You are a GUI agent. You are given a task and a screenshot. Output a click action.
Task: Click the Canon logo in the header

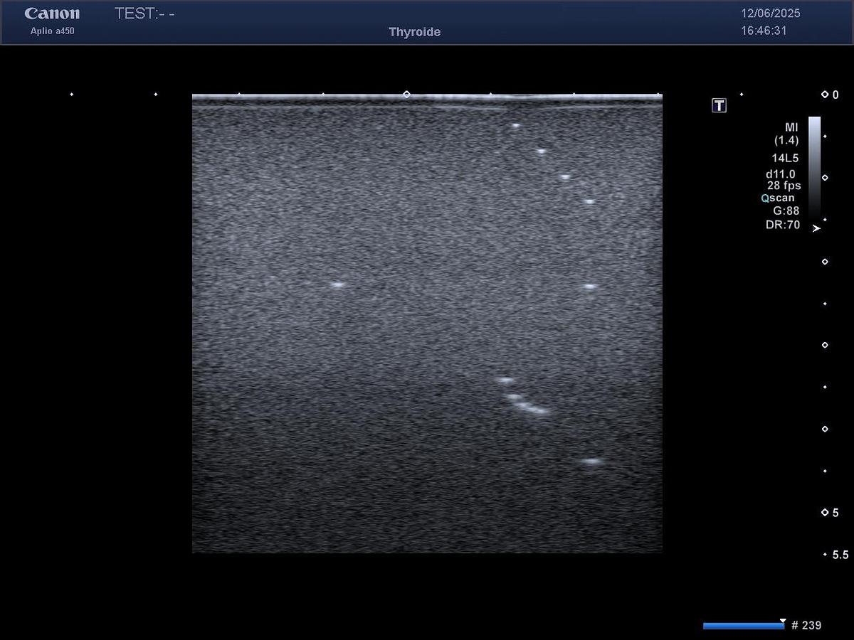pos(52,14)
